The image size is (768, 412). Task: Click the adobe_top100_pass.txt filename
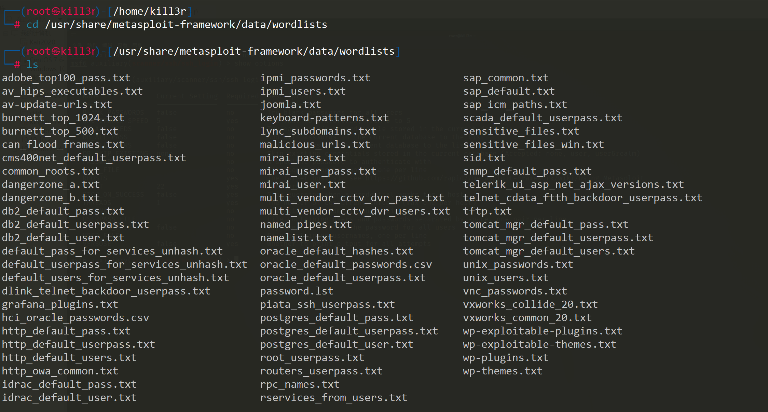66,78
